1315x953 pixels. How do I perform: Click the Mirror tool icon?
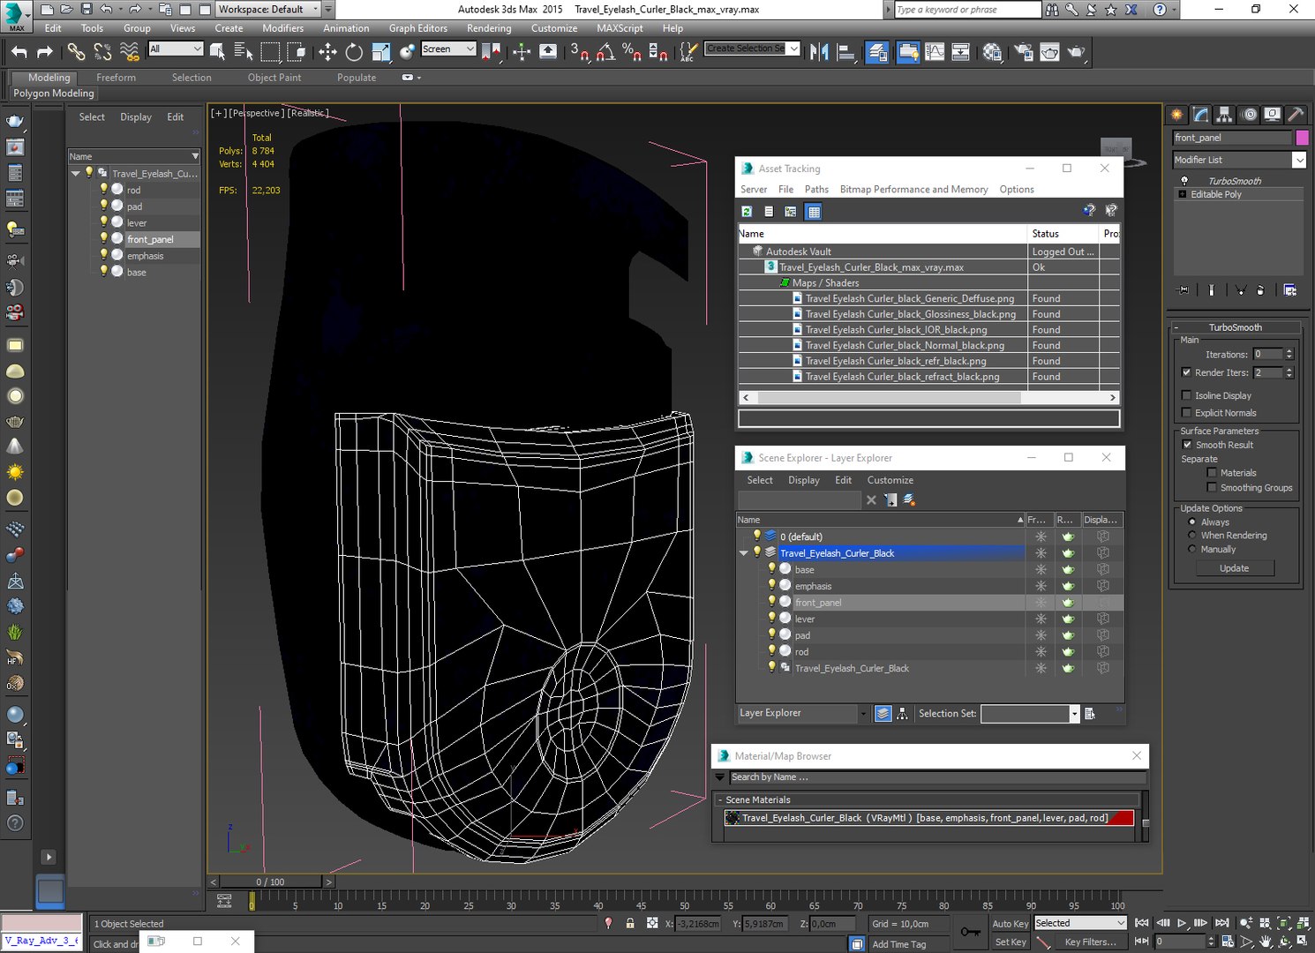(x=819, y=52)
